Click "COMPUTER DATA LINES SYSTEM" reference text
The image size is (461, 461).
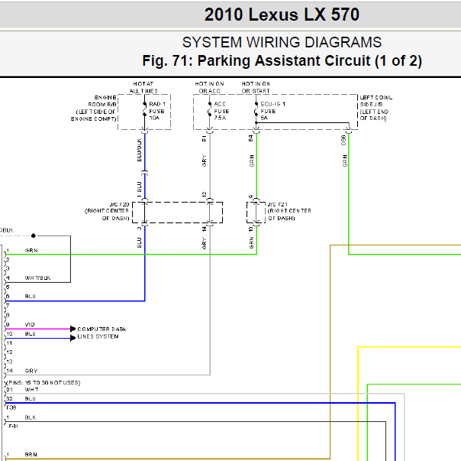point(102,333)
